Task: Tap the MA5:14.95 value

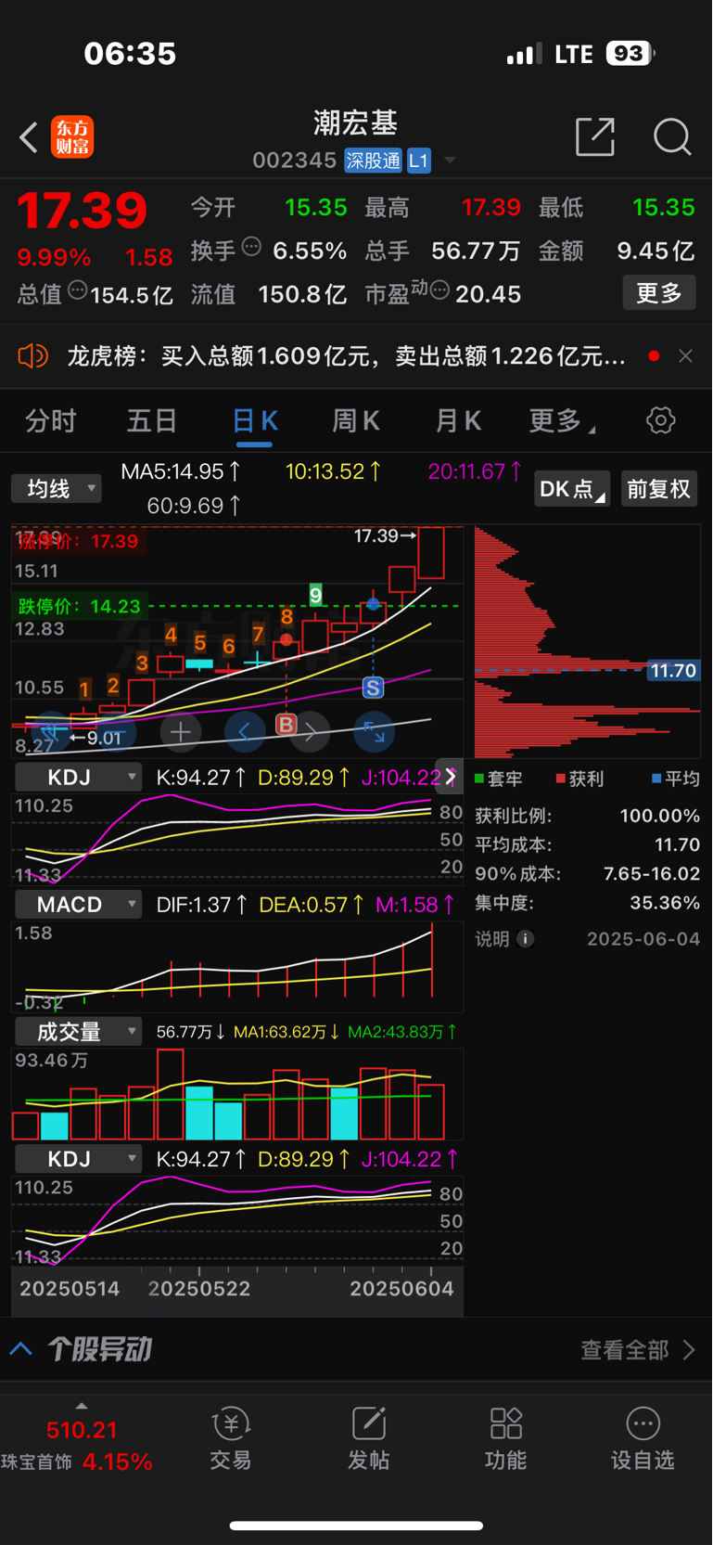Action: [181, 471]
